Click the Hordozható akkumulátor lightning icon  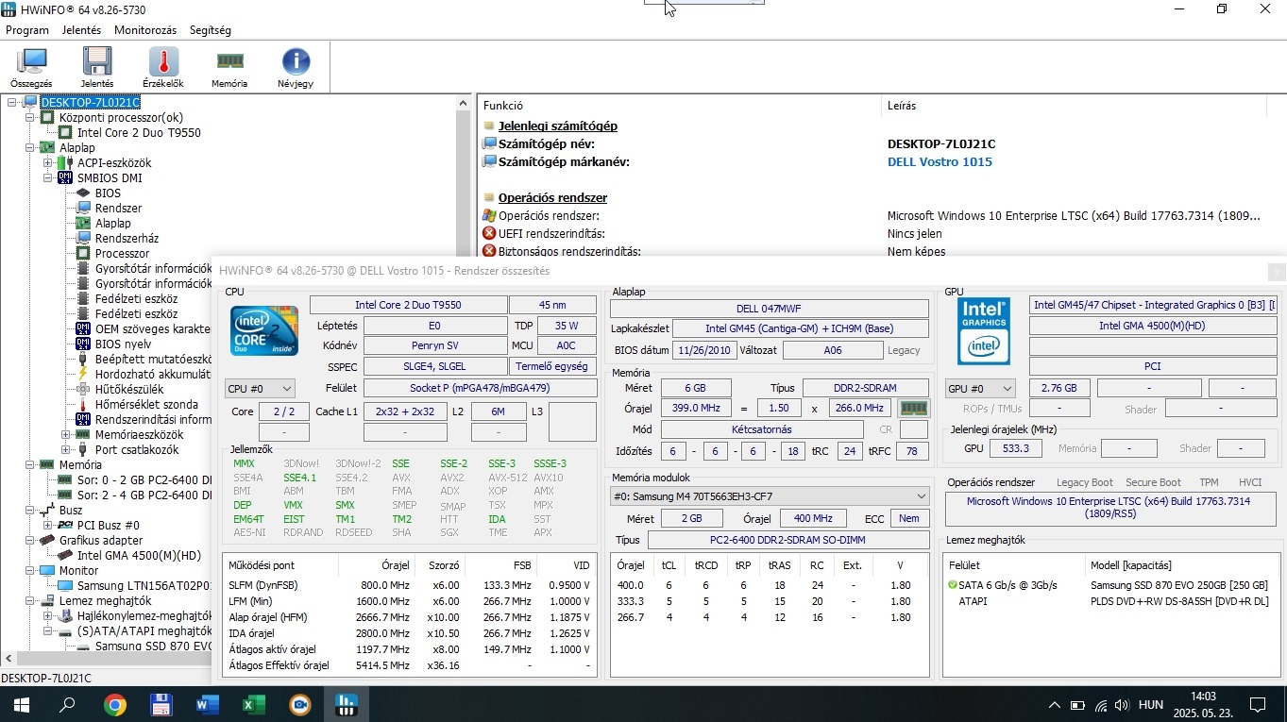[x=83, y=375]
